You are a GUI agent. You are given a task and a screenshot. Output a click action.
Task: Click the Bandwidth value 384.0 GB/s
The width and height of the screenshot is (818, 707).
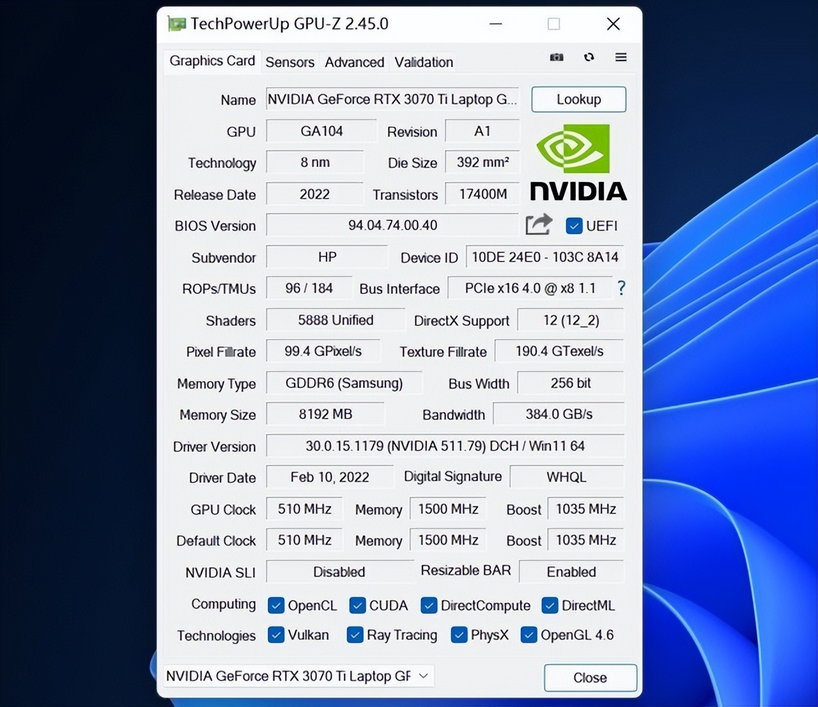559,414
